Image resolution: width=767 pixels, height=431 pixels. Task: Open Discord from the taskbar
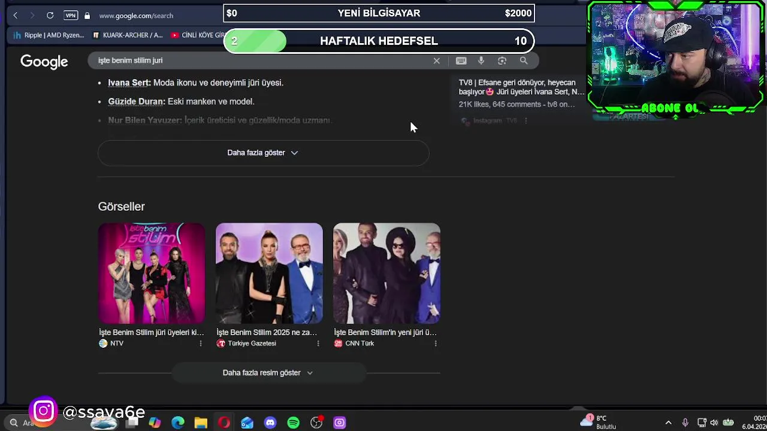270,423
